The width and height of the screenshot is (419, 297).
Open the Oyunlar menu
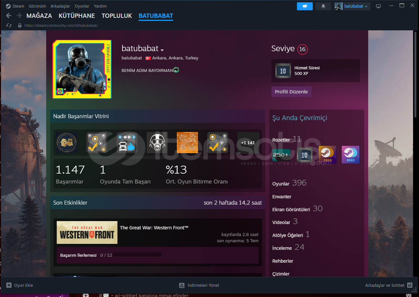click(82, 6)
